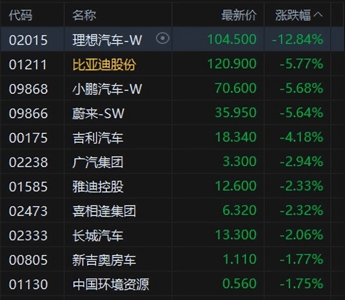Click price 120.900
The image size is (345, 300).
click(232, 64)
